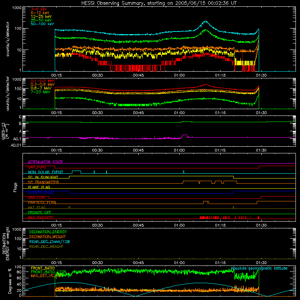
Task: Click the vertical Flags axis label
Action: pyautogui.click(x=15, y=187)
